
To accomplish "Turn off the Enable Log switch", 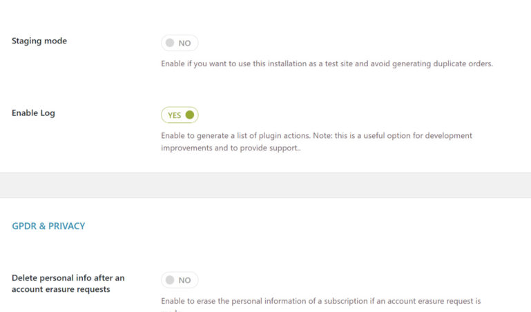I will (x=180, y=115).
